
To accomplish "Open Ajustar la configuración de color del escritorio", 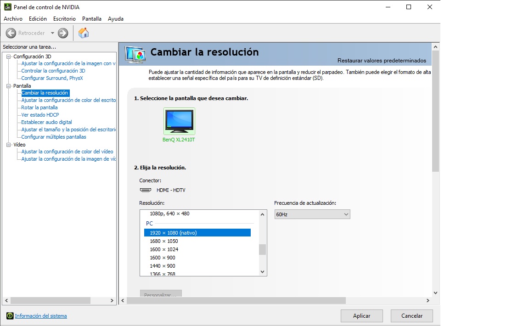I will click(x=68, y=100).
